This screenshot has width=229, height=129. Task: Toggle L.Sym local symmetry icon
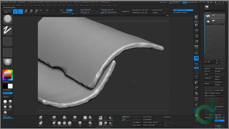coord(196,64)
